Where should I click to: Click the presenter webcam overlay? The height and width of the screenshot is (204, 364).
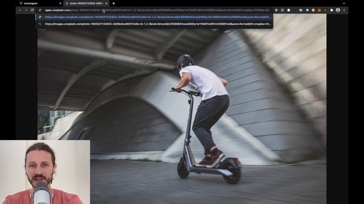pyautogui.click(x=45, y=172)
